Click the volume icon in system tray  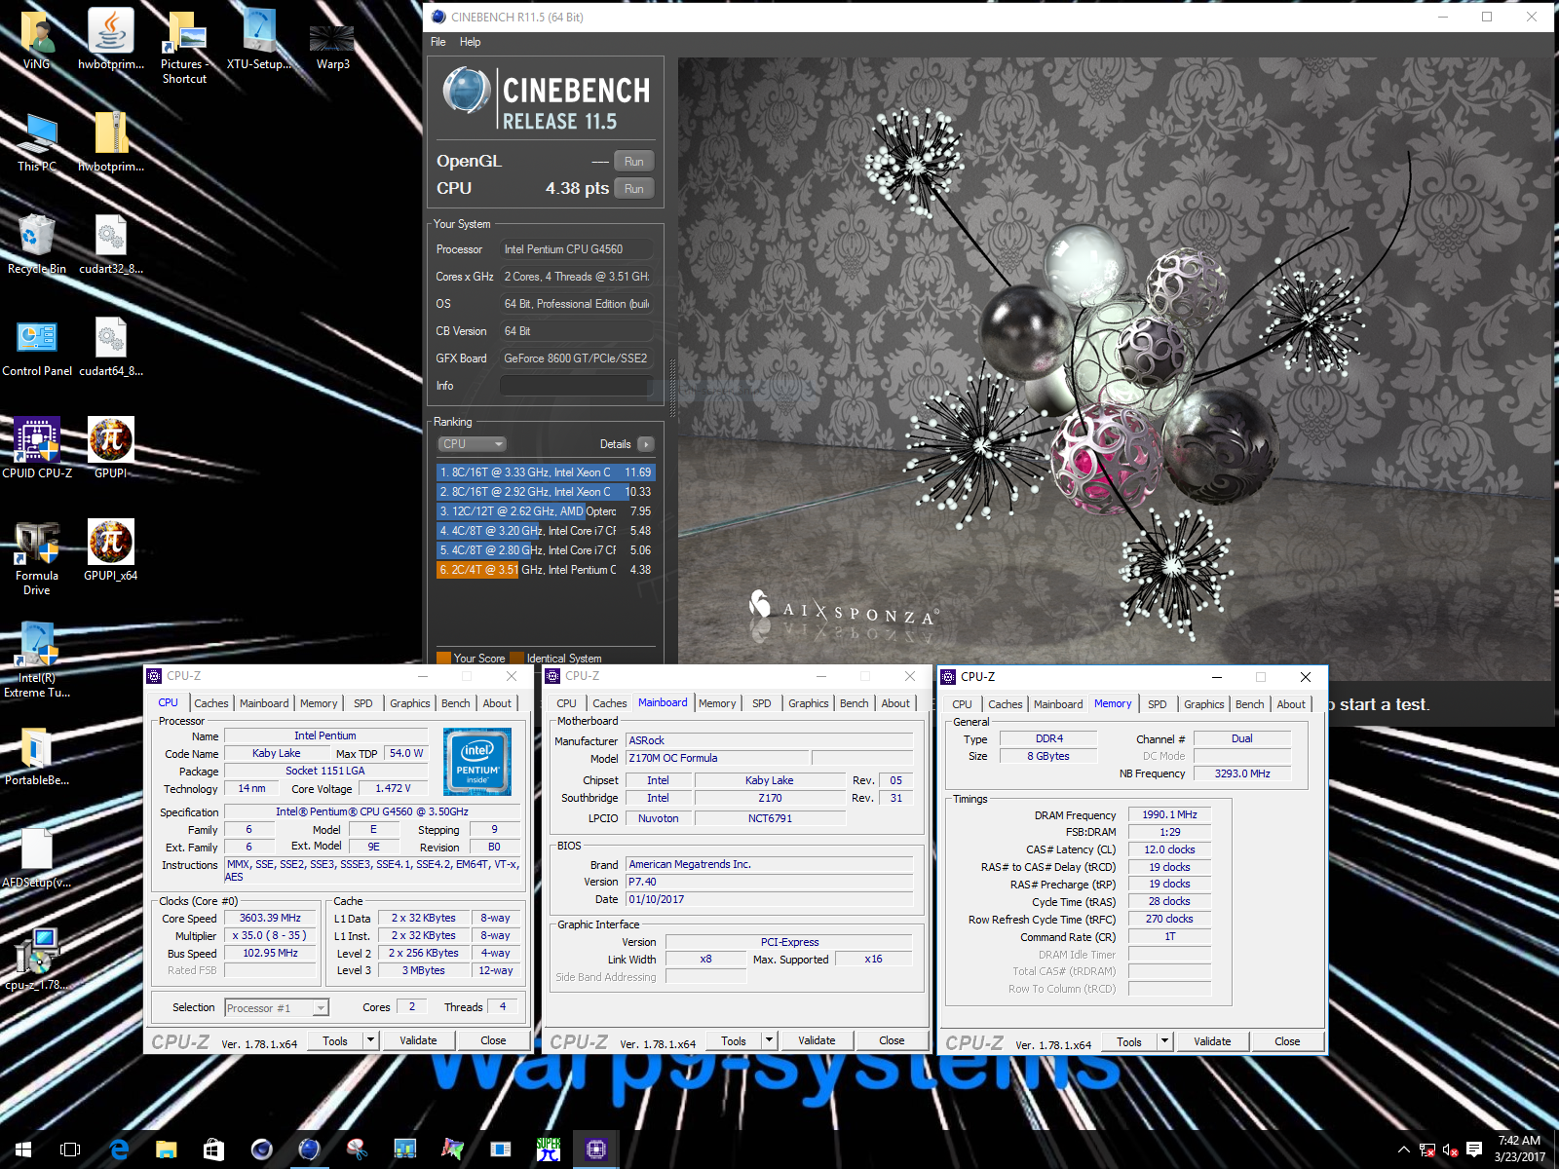[1450, 1150]
